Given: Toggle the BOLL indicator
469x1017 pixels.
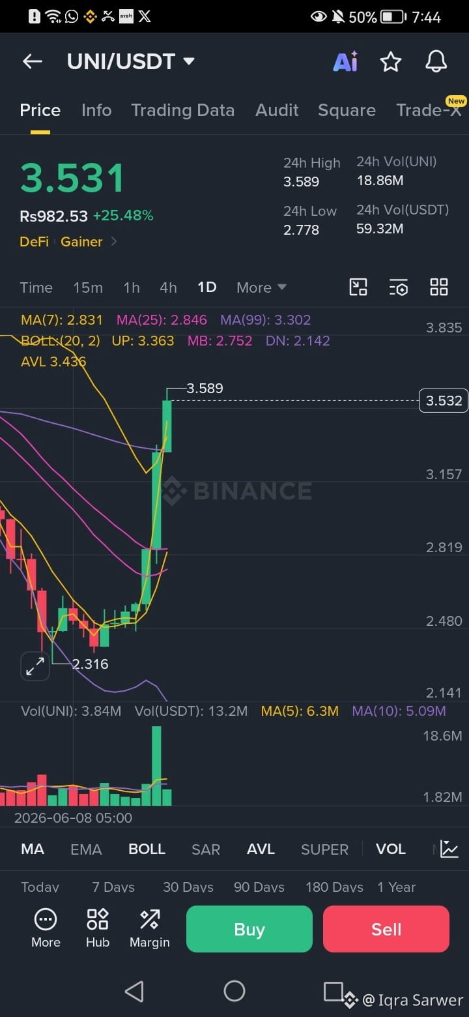Looking at the screenshot, I should click(147, 849).
